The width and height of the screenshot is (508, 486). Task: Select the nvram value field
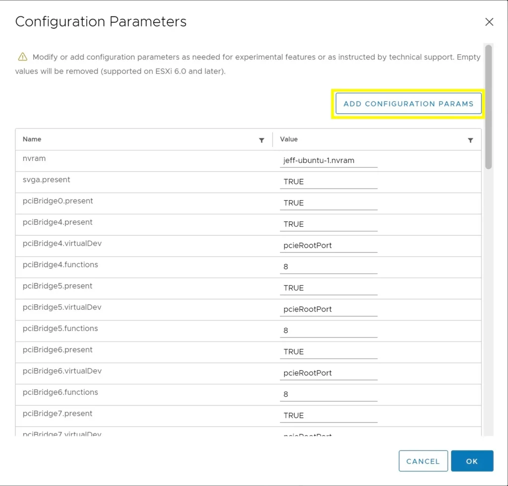[328, 160]
